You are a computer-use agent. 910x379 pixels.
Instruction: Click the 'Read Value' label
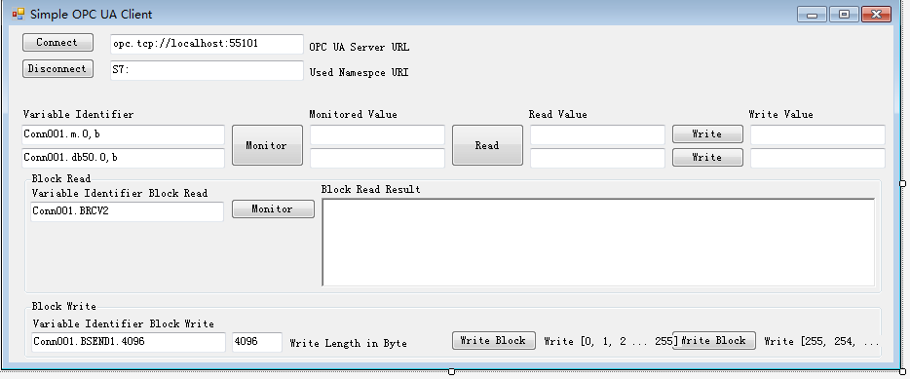point(557,114)
